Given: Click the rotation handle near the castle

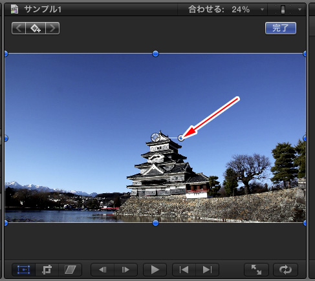Looking at the screenshot, I should pos(181,138).
